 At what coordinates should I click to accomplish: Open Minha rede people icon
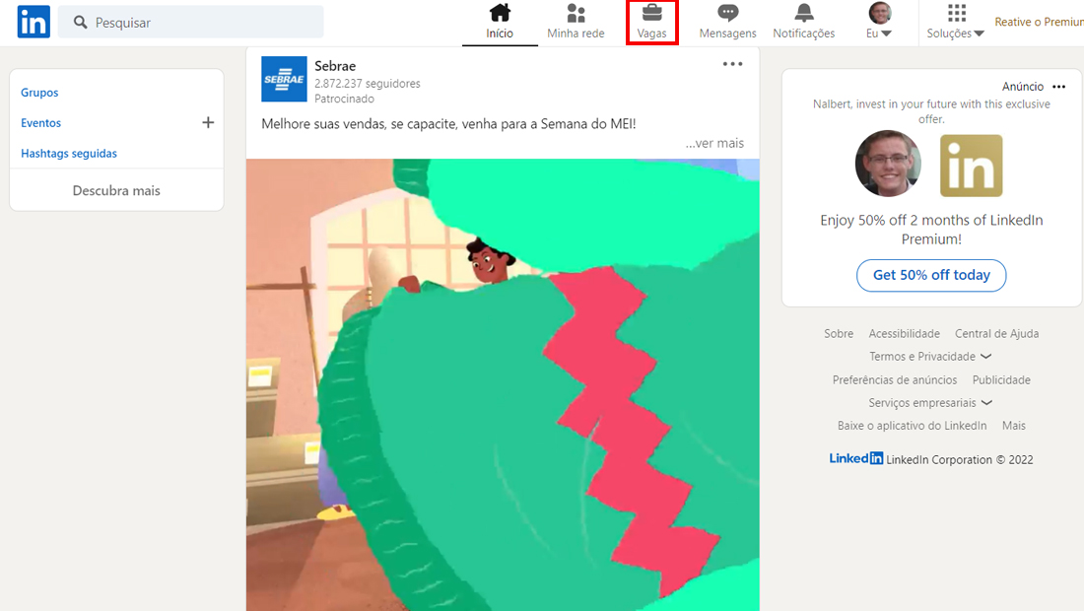click(576, 13)
